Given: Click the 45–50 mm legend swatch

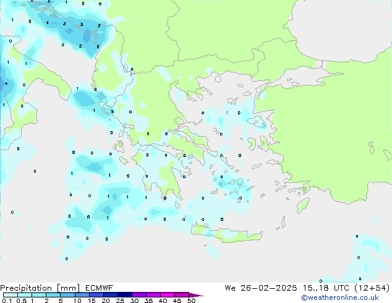Looking at the screenshot, I should [181, 295].
